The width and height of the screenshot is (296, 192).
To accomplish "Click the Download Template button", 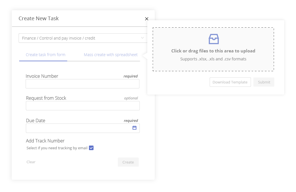I will (230, 82).
